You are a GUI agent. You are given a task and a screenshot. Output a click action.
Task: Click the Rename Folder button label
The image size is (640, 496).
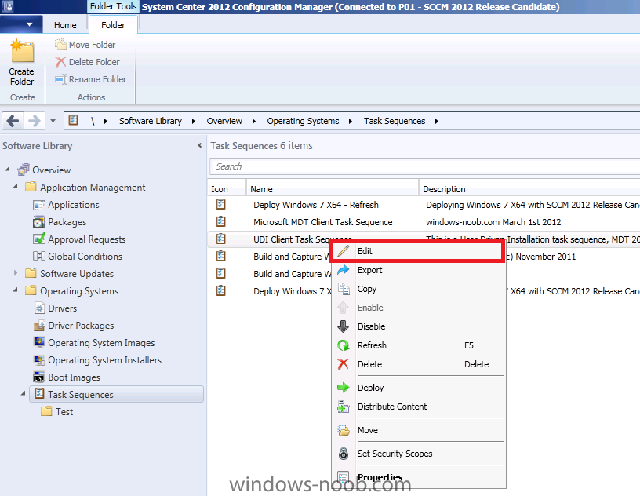[x=97, y=78]
